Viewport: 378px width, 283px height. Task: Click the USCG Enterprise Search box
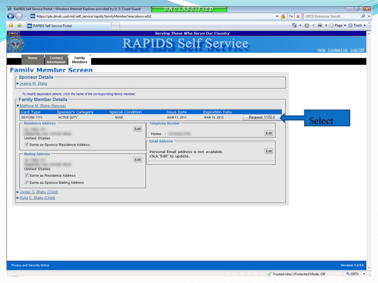coord(332,16)
